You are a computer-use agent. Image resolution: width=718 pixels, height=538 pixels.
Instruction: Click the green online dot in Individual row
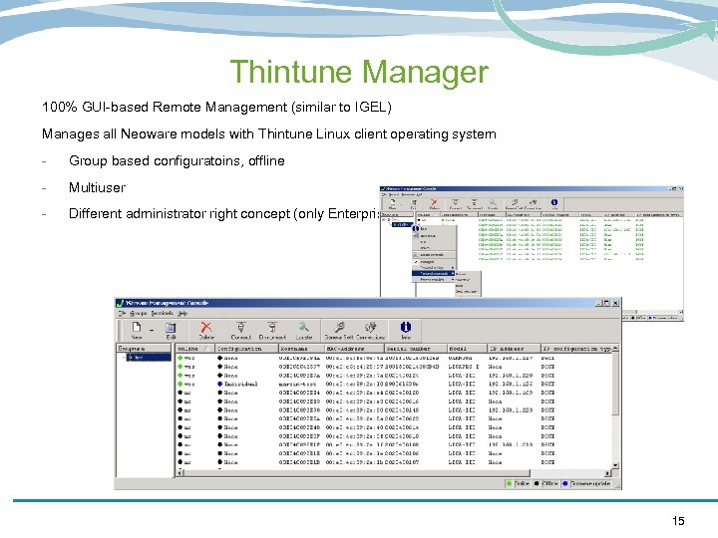coord(179,384)
